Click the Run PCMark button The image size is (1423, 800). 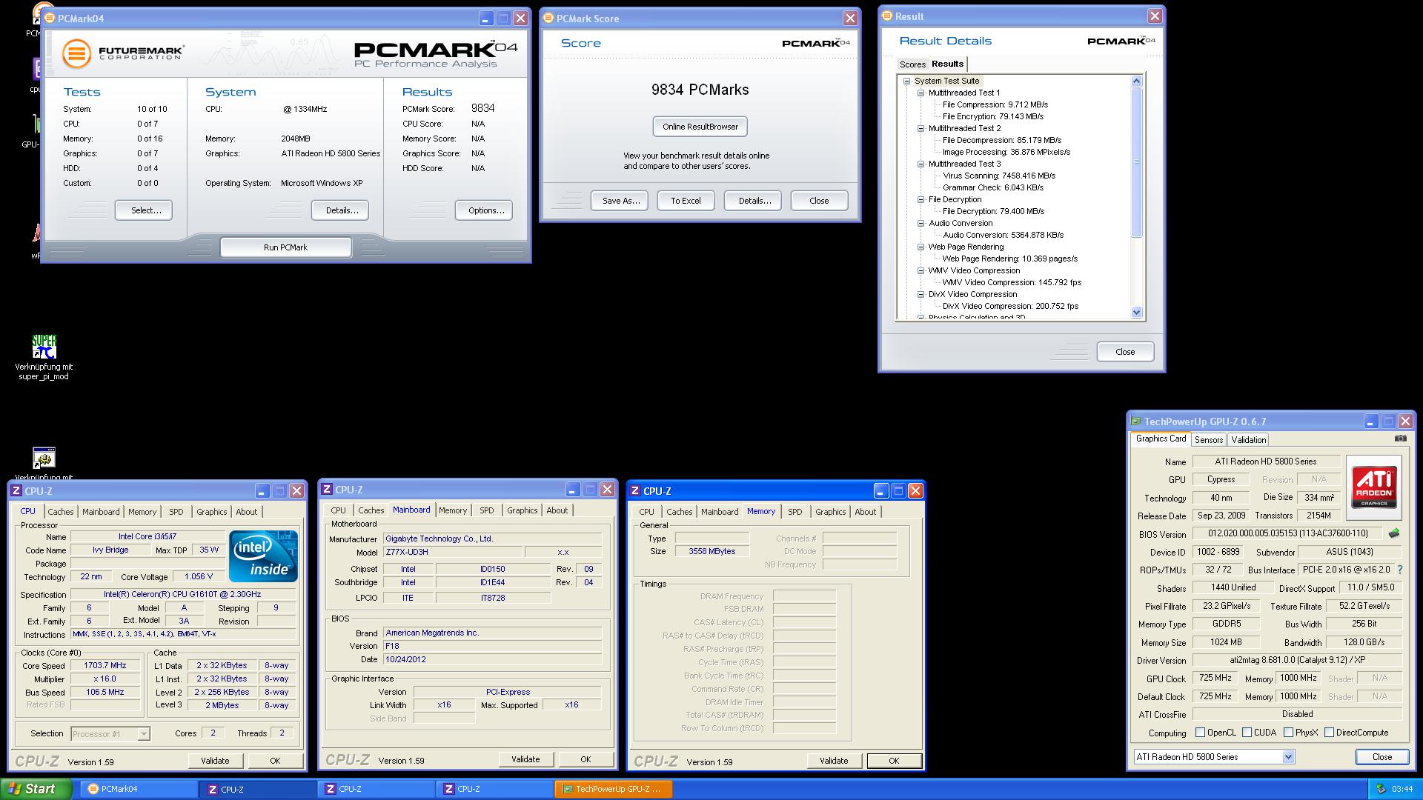point(285,247)
